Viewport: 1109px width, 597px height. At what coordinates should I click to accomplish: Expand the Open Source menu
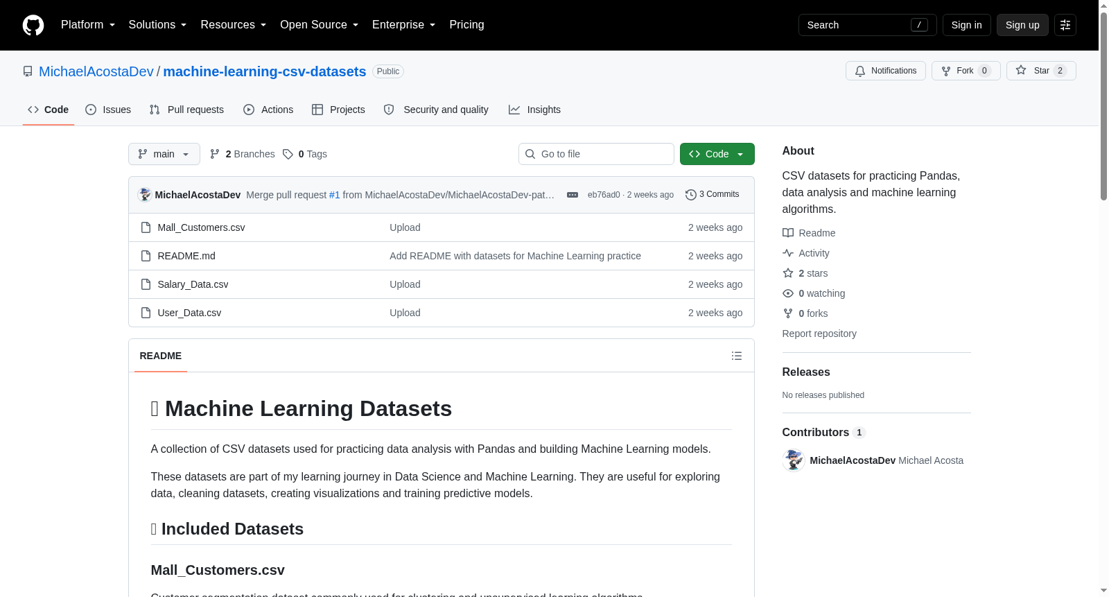pyautogui.click(x=319, y=25)
